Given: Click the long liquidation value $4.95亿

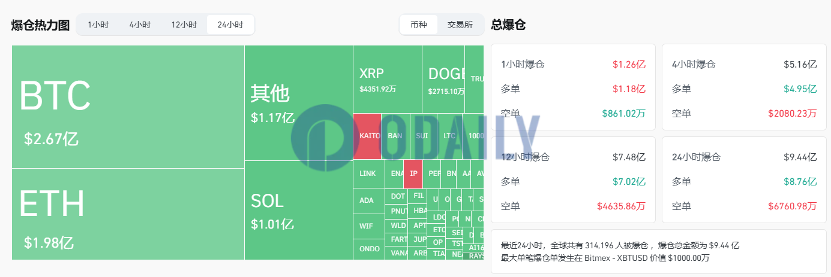Looking at the screenshot, I should pos(800,89).
